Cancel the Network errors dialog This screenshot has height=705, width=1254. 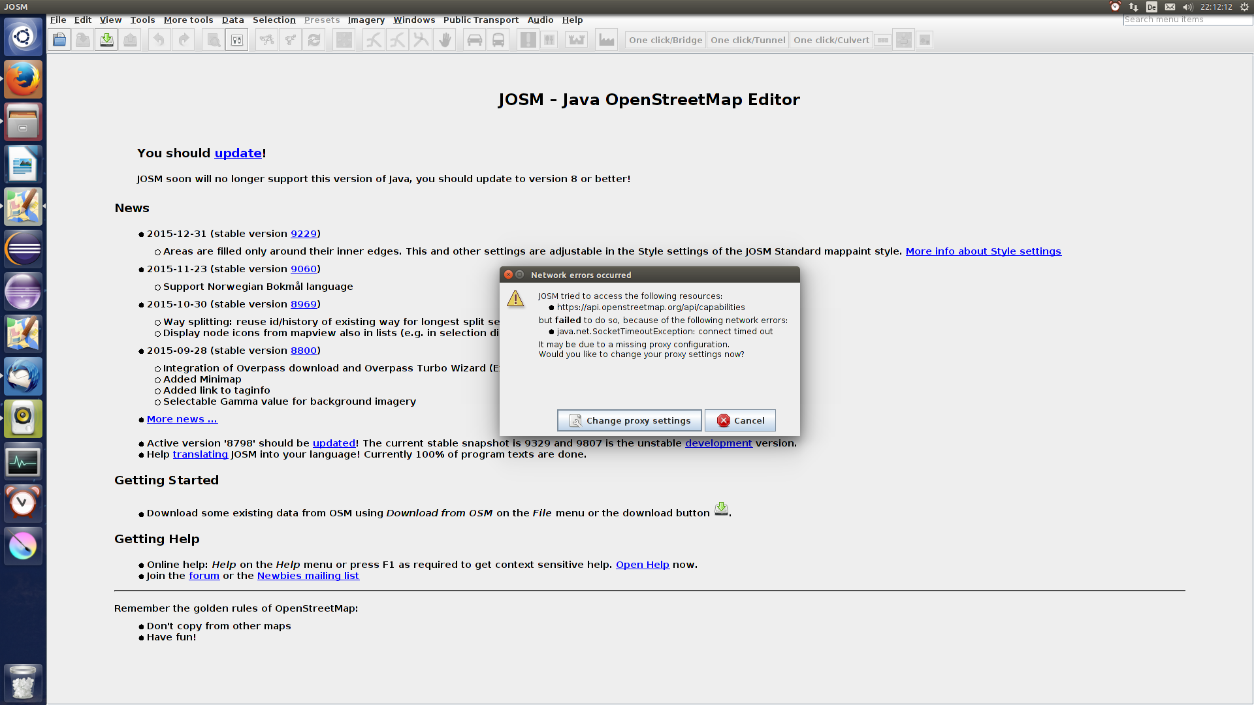(740, 420)
